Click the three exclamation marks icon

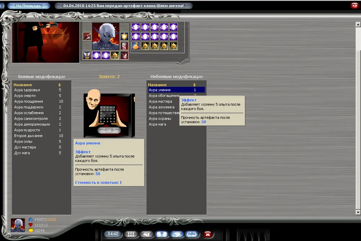coord(131,234)
